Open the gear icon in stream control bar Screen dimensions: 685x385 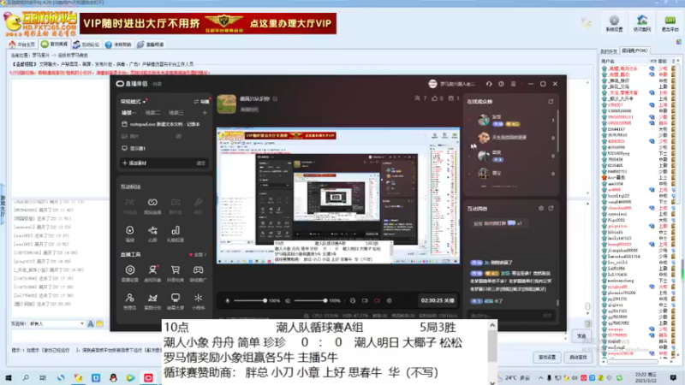[x=390, y=300]
